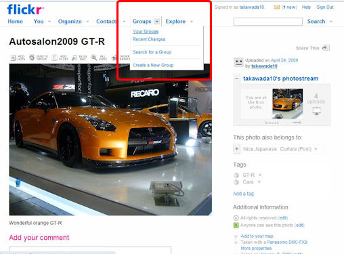Click the Add Note icon
The width and height of the screenshot is (344, 254).
coord(14,58)
